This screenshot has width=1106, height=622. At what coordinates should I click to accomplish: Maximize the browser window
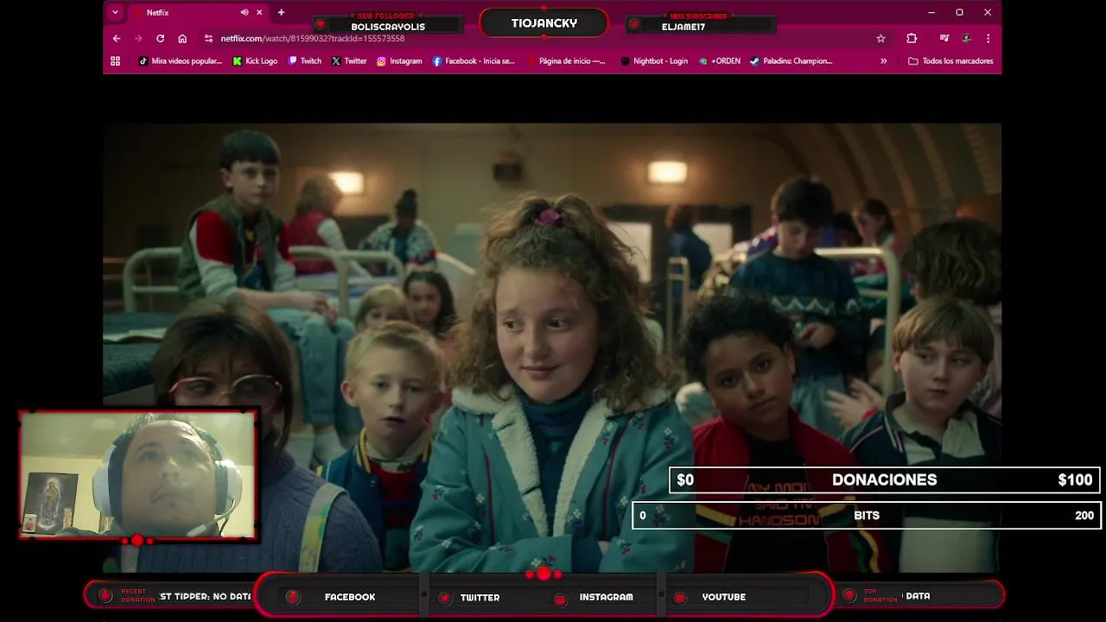pyautogui.click(x=959, y=12)
